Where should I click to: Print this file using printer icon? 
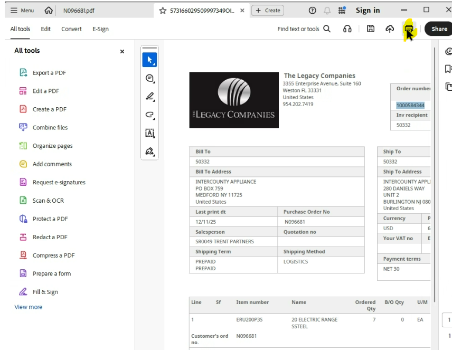[x=409, y=29]
